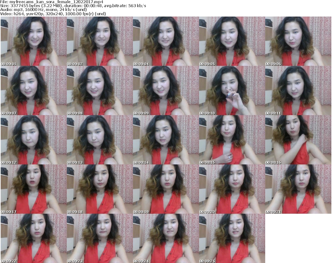Select the thumbnail timestamped 00:00:05
The image size is (332, 263).
coord(232,41)
